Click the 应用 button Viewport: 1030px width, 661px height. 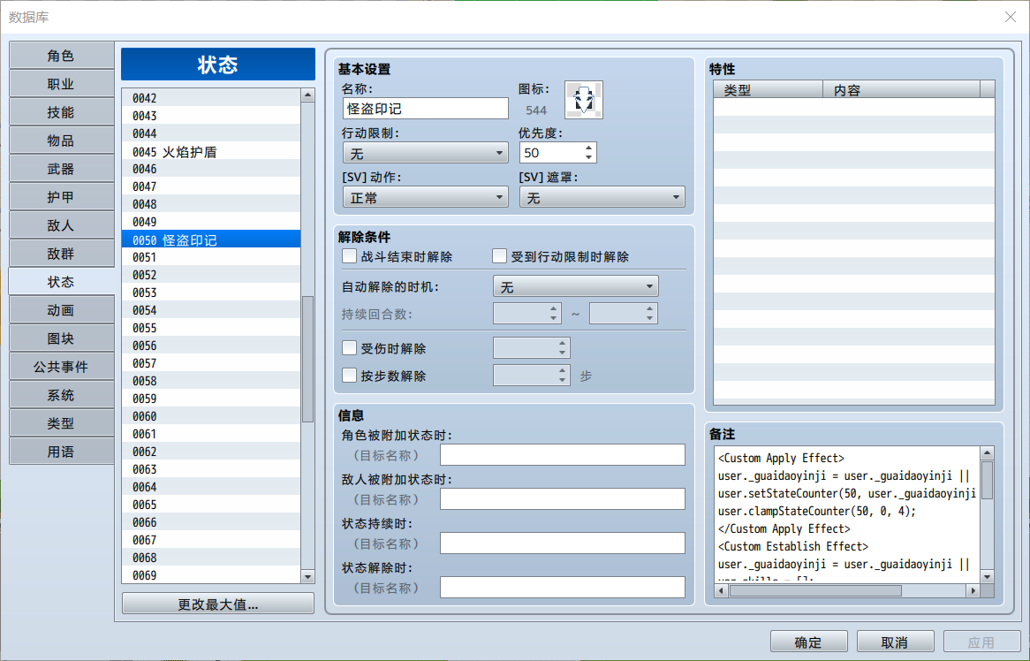[x=982, y=642]
